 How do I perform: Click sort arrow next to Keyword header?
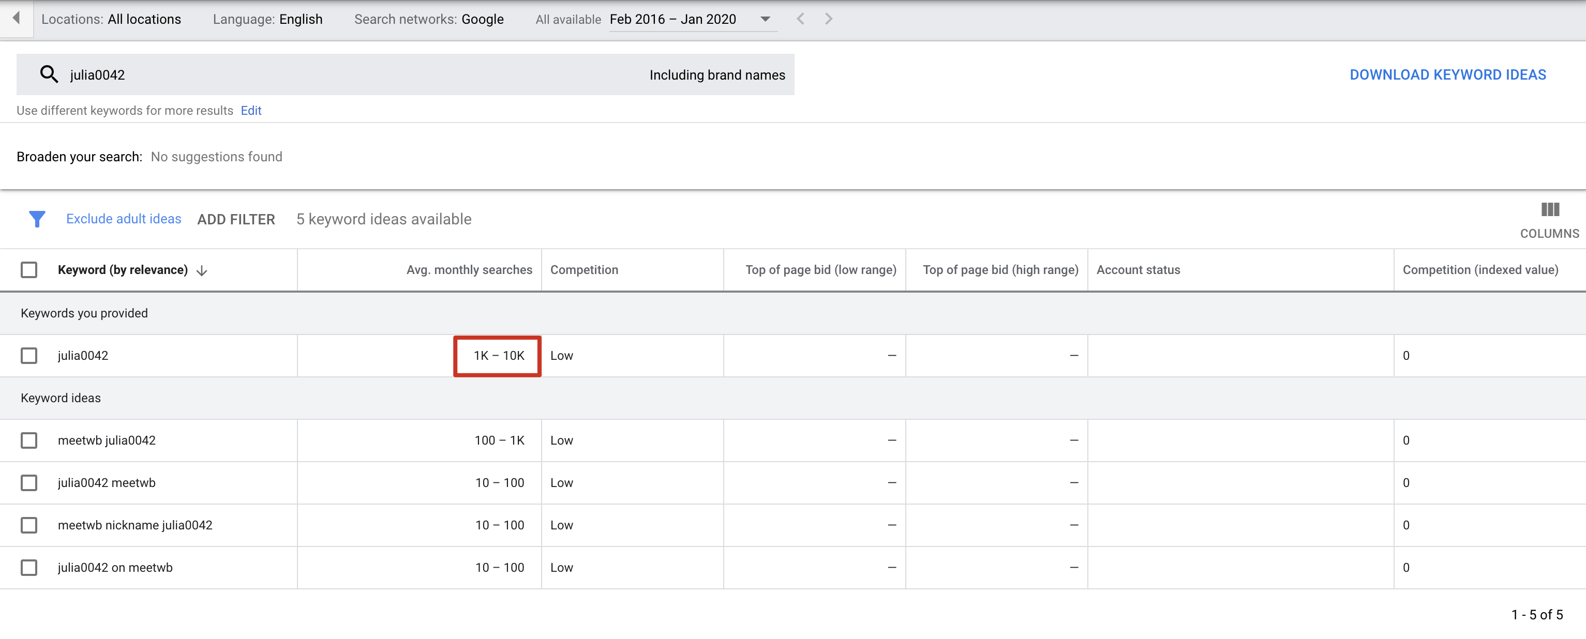[202, 270]
